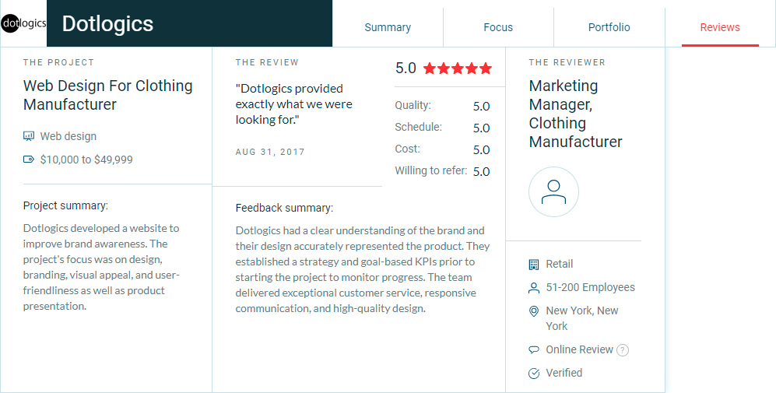Click the 51-200 Employees text
This screenshot has width=776, height=393.
point(591,287)
